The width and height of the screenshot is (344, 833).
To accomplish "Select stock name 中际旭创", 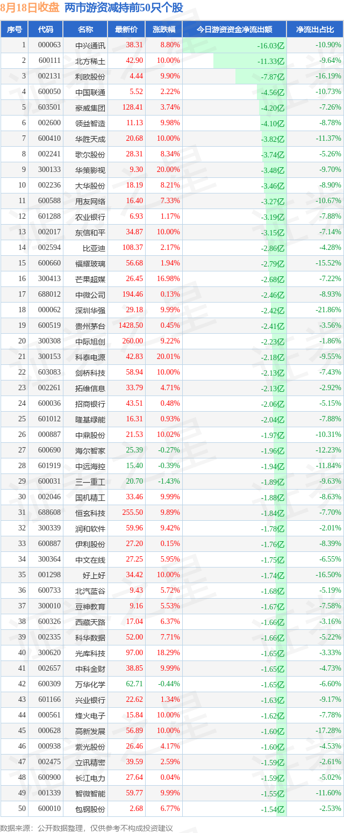I will 90,342.
